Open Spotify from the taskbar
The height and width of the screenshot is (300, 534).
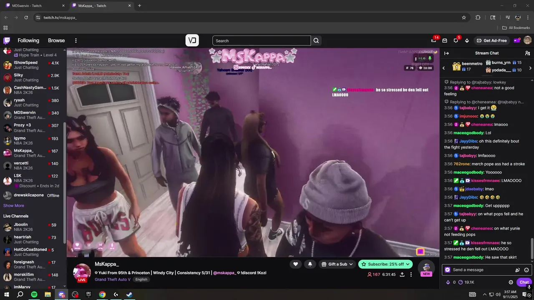(x=34, y=295)
